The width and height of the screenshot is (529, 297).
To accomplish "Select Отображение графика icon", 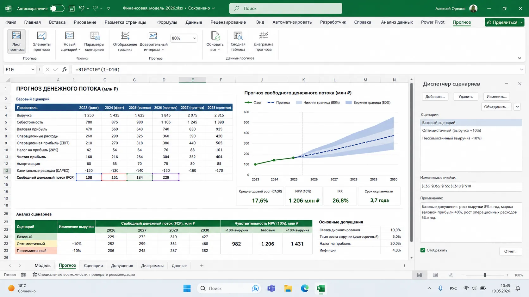I will tap(125, 41).
